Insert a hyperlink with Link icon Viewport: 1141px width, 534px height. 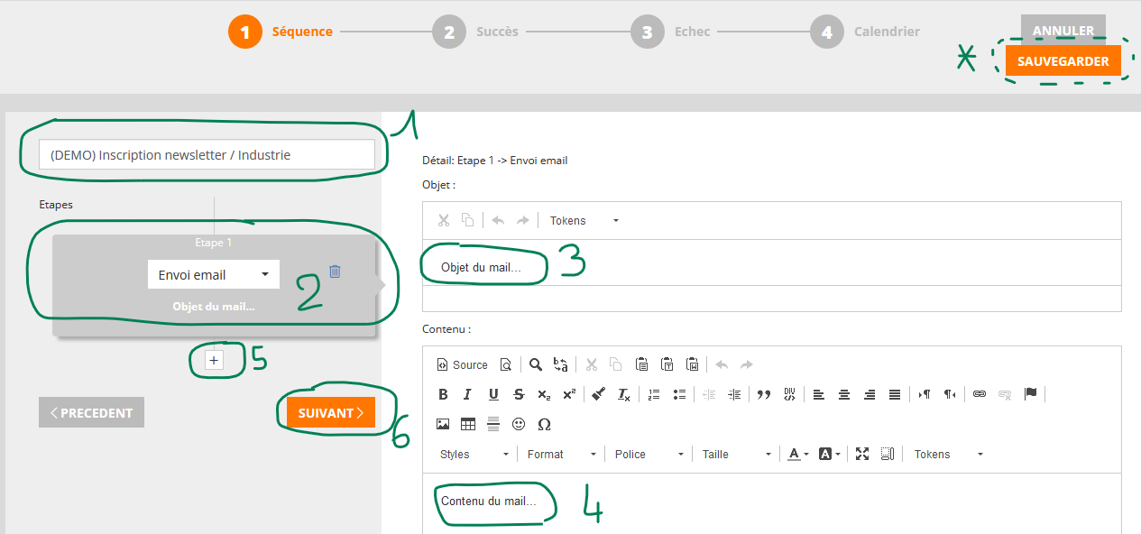980,394
